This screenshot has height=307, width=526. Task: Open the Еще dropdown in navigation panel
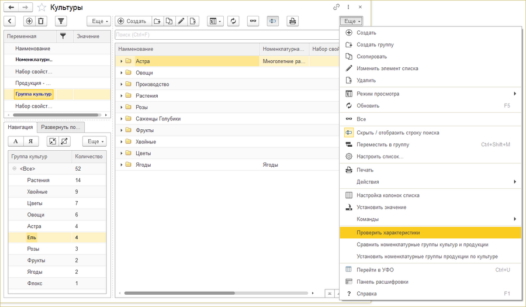pos(94,141)
